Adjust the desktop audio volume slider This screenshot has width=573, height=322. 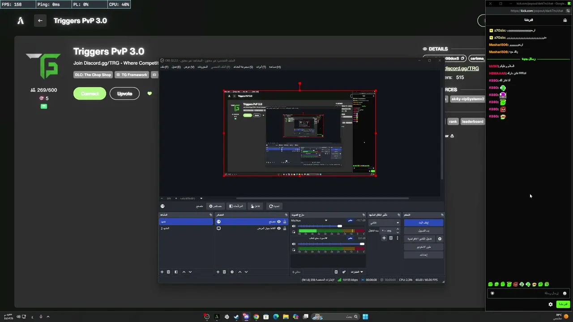(x=331, y=244)
